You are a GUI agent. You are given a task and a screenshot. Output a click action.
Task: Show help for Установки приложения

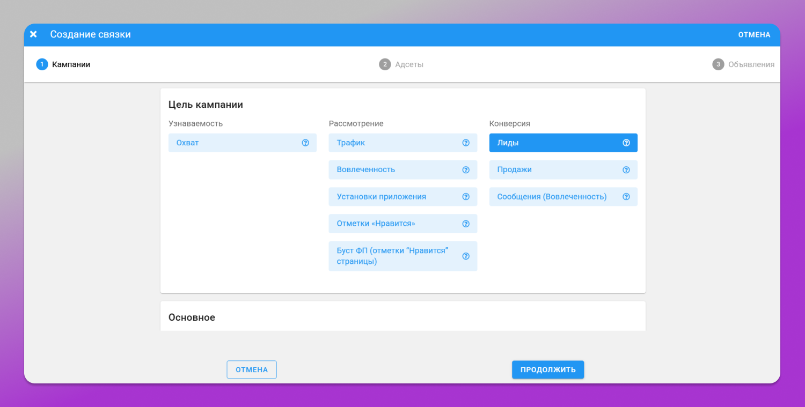[466, 197]
